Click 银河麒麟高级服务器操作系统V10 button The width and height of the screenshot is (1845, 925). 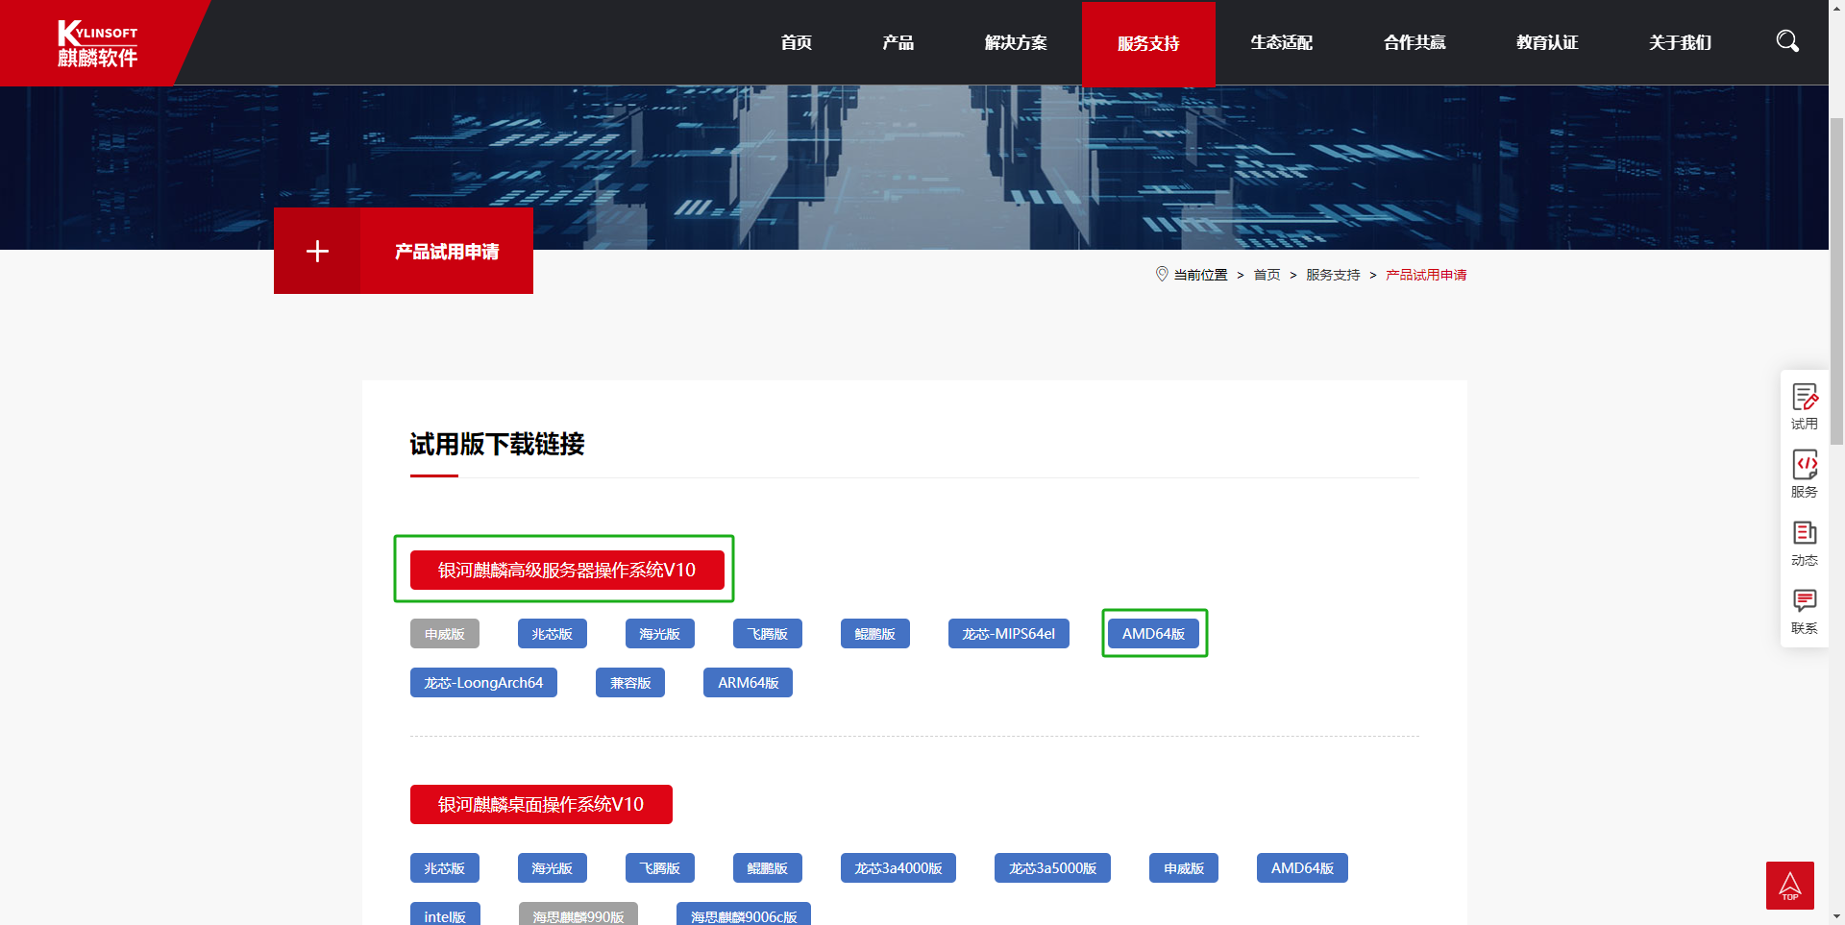(567, 570)
